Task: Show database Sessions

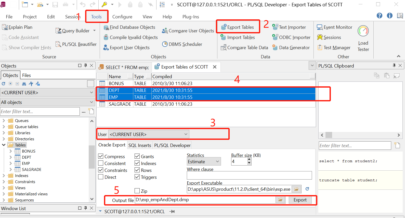Action: pyautogui.click(x=329, y=37)
